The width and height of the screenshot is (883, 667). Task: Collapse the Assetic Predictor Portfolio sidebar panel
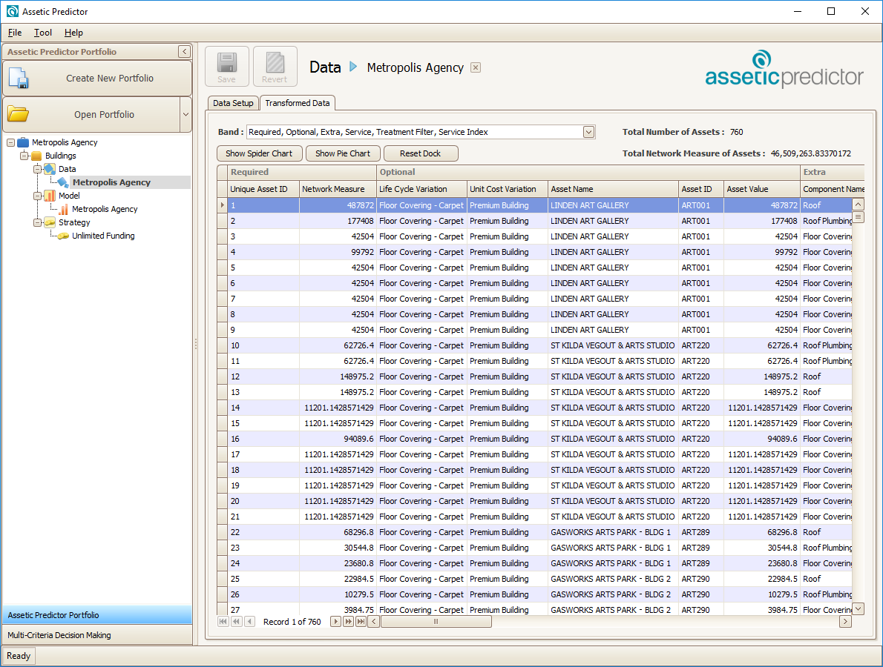[184, 51]
